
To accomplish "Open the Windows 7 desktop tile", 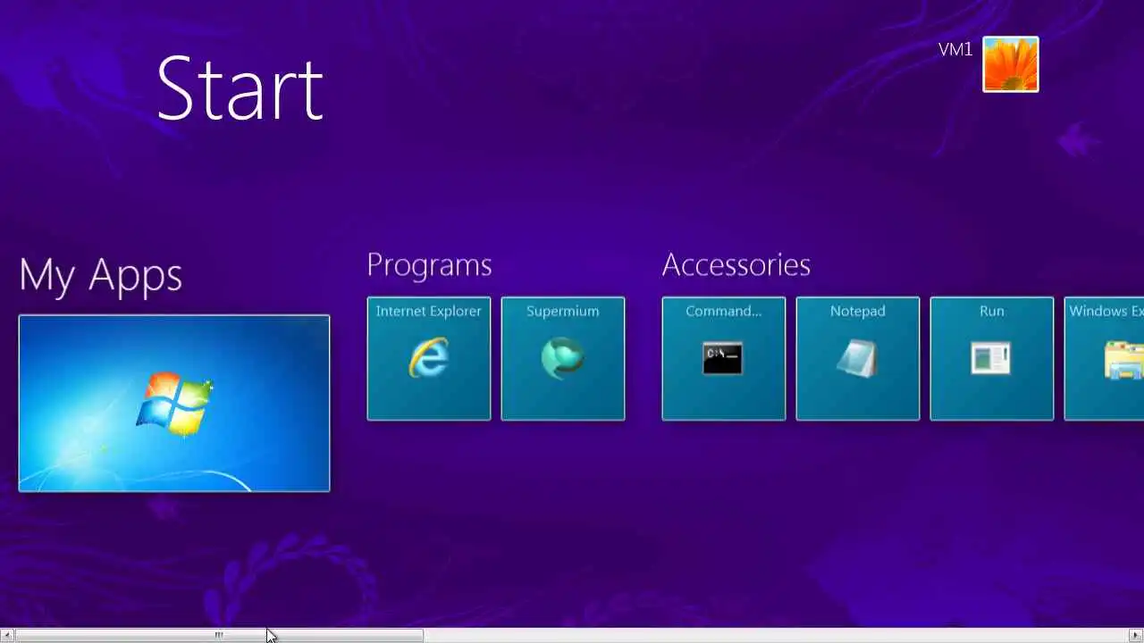I will coord(174,403).
